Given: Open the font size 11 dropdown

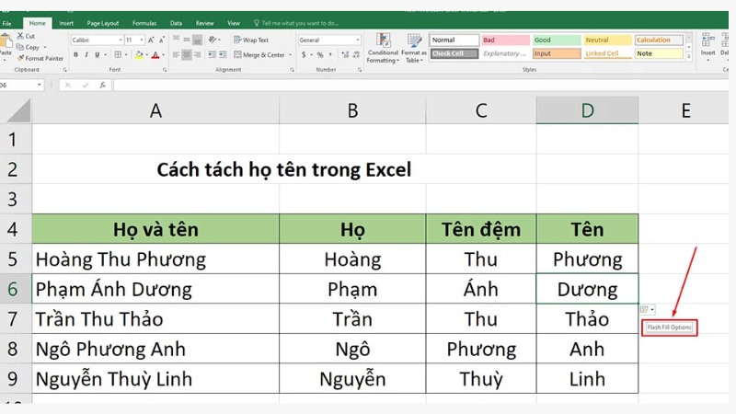Looking at the screenshot, I should click(x=142, y=40).
